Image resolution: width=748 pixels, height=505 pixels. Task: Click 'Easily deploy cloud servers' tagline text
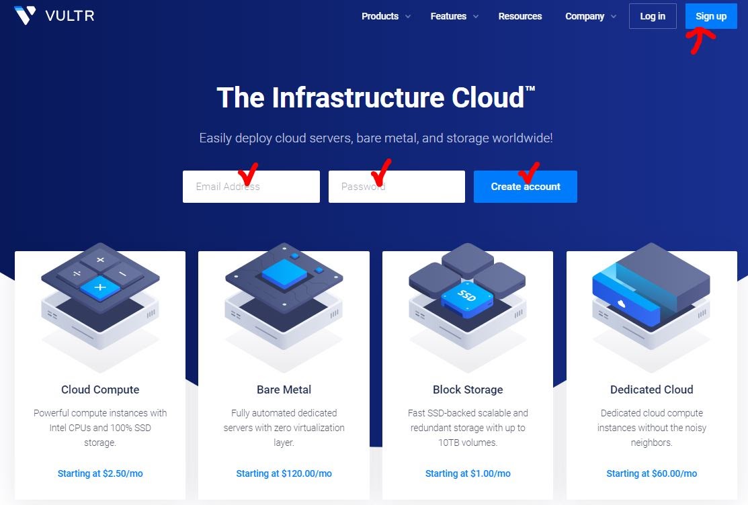coord(376,138)
